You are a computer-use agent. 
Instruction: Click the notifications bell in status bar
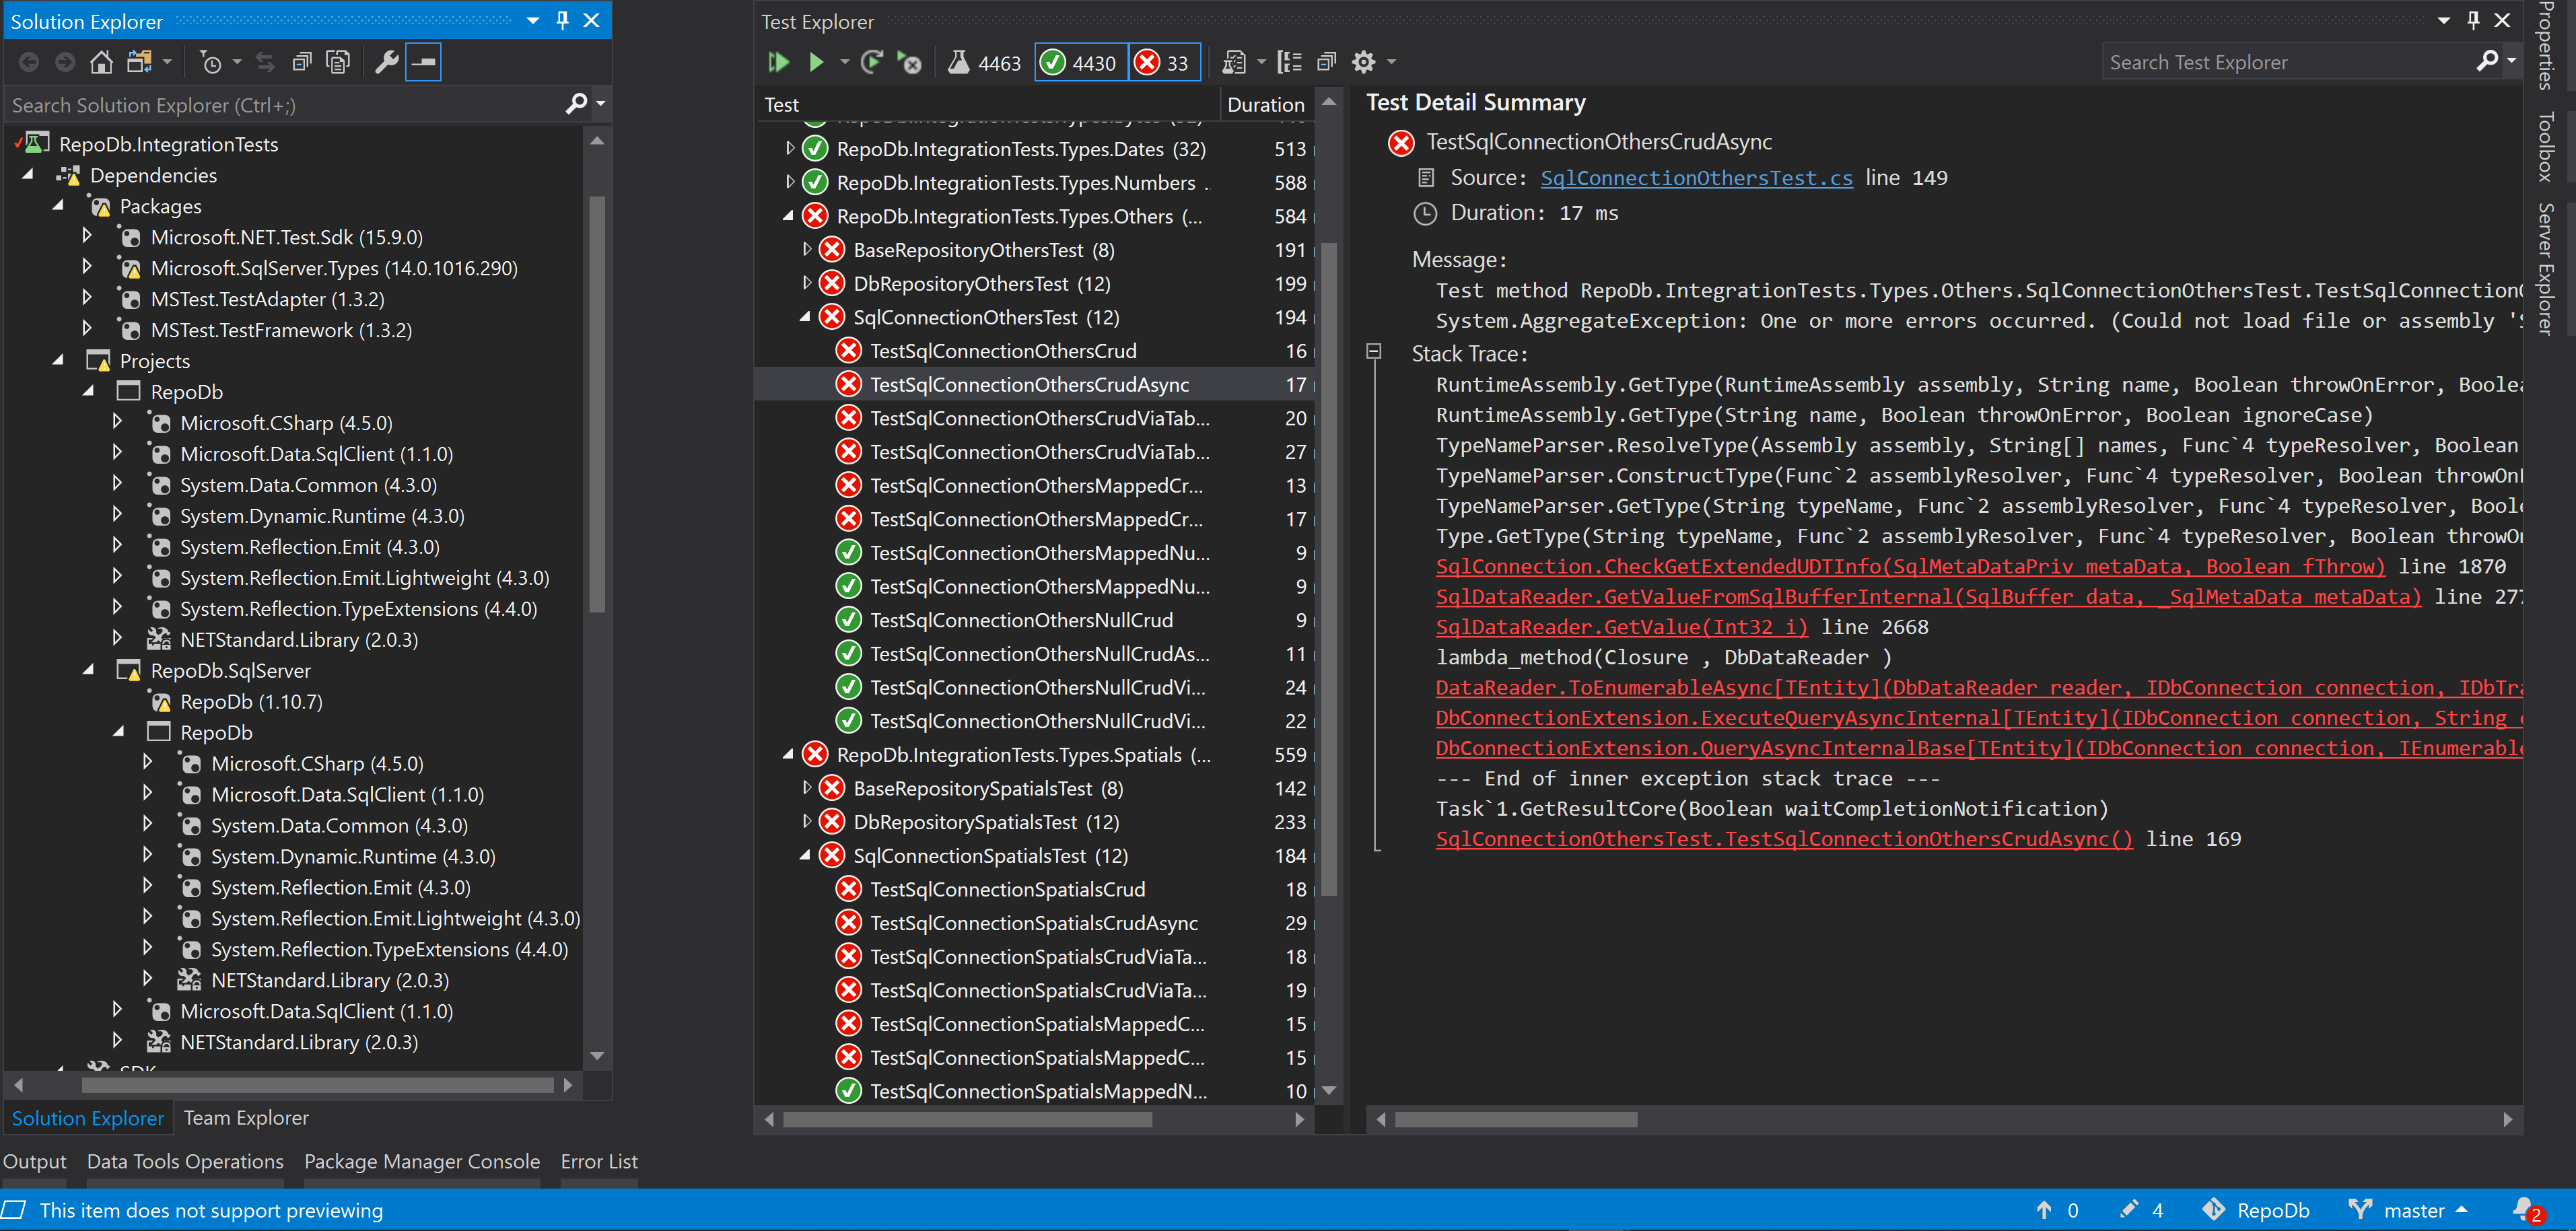[2523, 1209]
